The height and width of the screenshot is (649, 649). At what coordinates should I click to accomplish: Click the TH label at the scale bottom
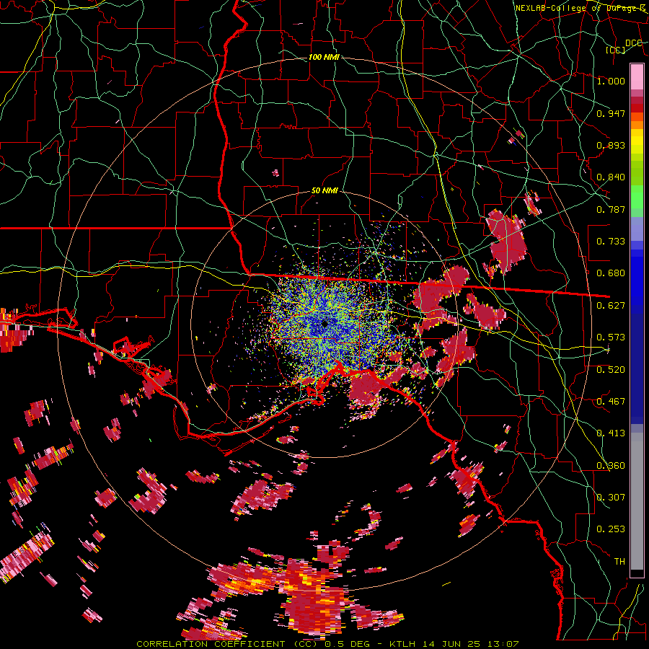pyautogui.click(x=619, y=562)
